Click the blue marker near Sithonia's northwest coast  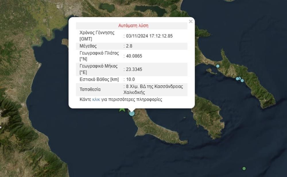pos(218,66)
